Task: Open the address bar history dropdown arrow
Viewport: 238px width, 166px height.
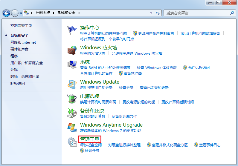Action: pyautogui.click(x=151, y=13)
